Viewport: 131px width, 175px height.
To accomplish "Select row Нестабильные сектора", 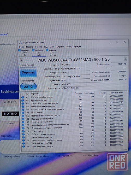I will pos(73,137).
